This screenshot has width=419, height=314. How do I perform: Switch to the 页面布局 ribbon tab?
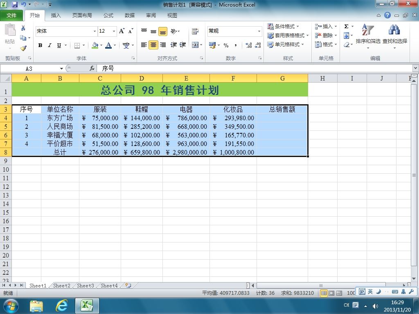82,16
